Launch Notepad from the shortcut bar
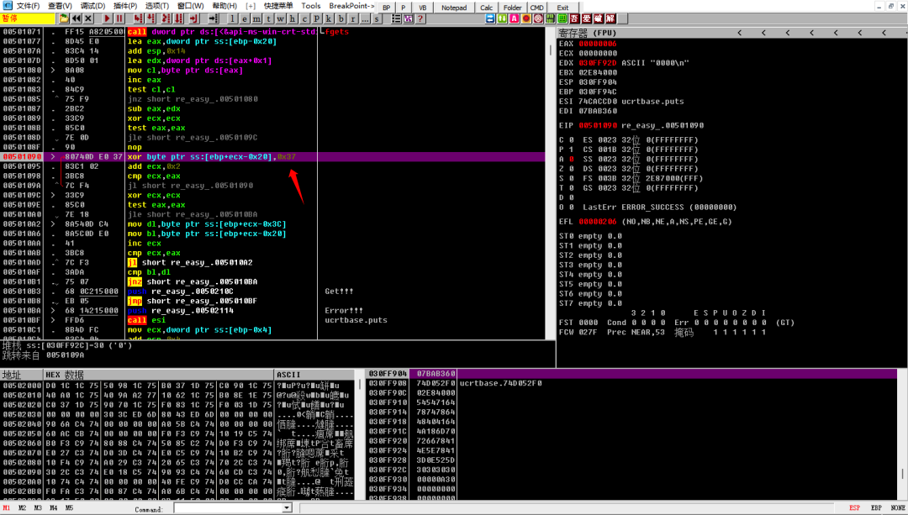Viewport: 908px width, 515px height. click(454, 8)
